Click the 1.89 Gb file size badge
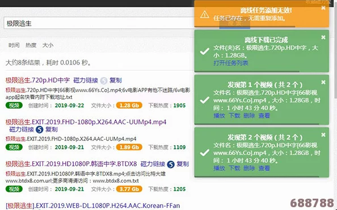The image size is (337, 210). tap(129, 147)
